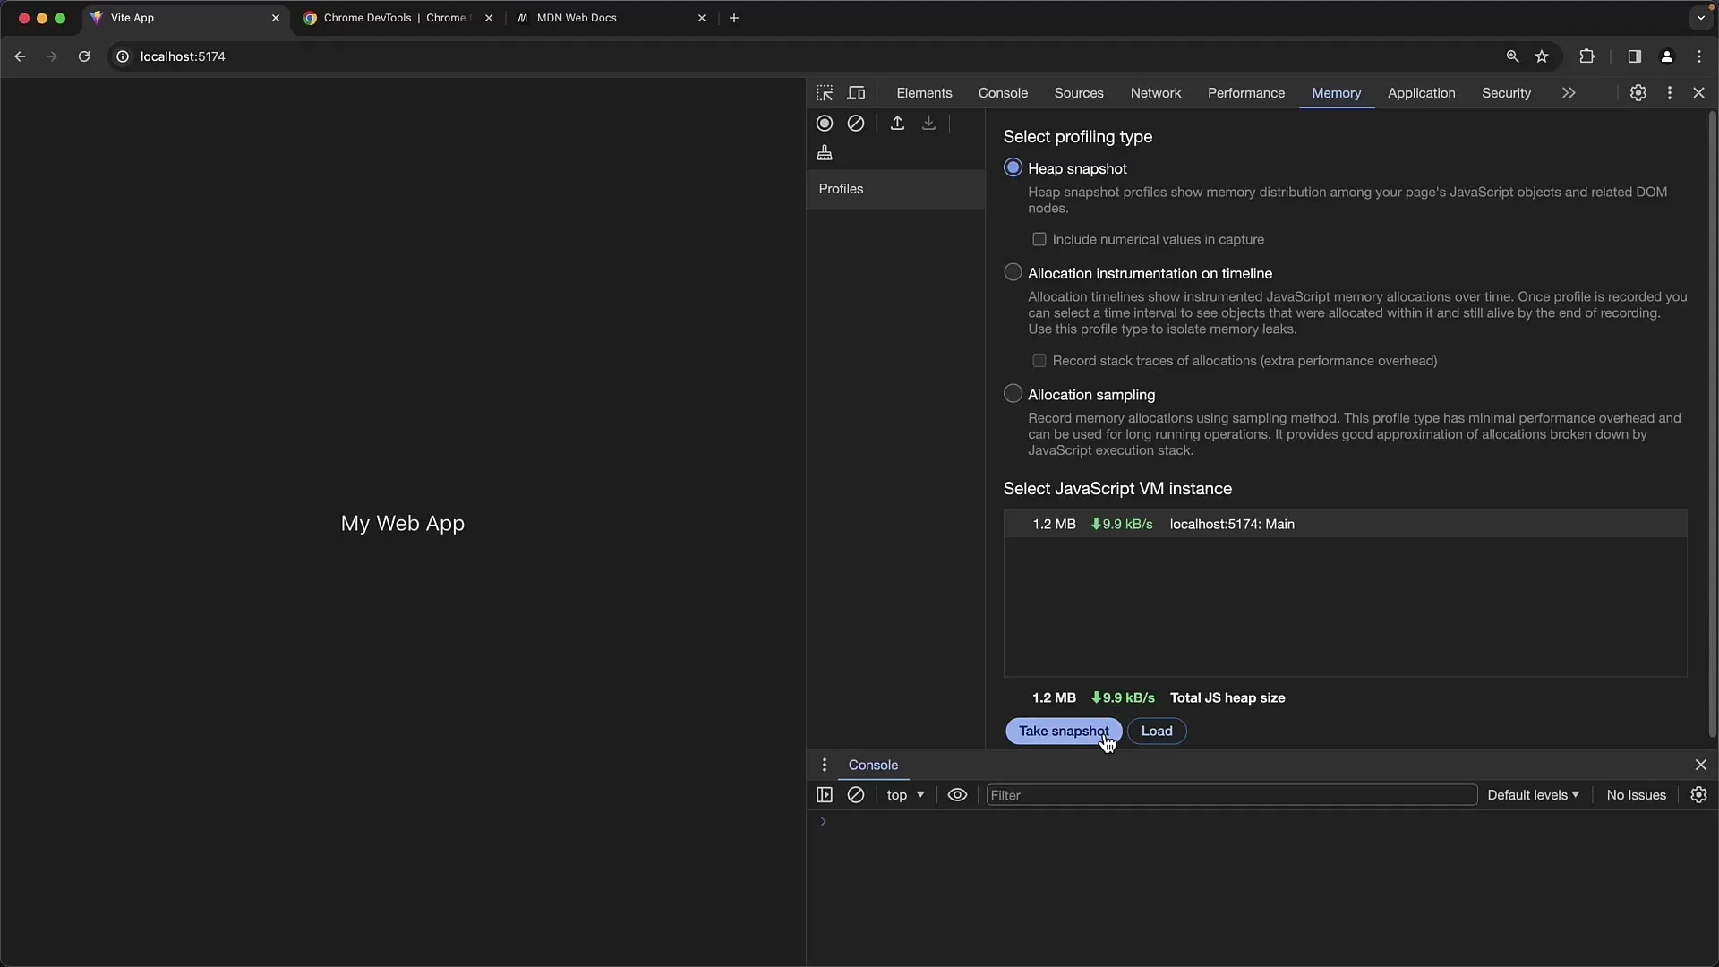This screenshot has width=1719, height=967.
Task: Focus the console Filter input field
Action: pyautogui.click(x=1231, y=795)
